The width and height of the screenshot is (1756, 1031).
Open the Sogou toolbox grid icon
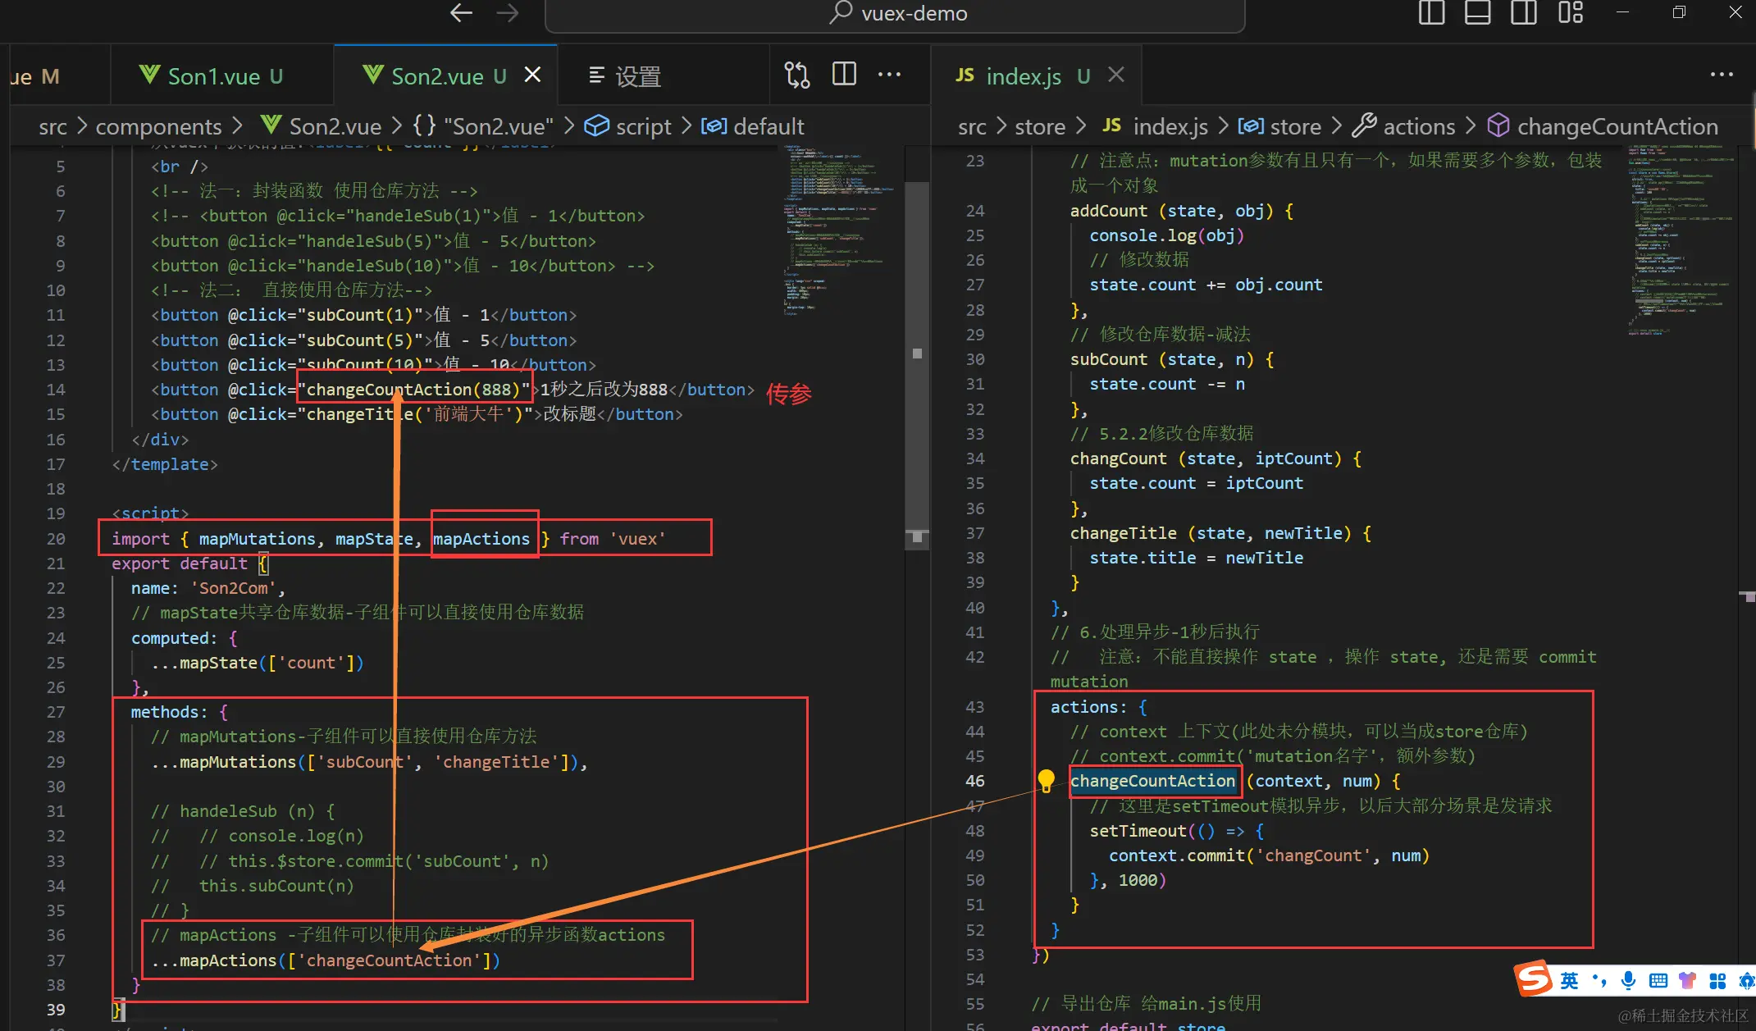1717,980
